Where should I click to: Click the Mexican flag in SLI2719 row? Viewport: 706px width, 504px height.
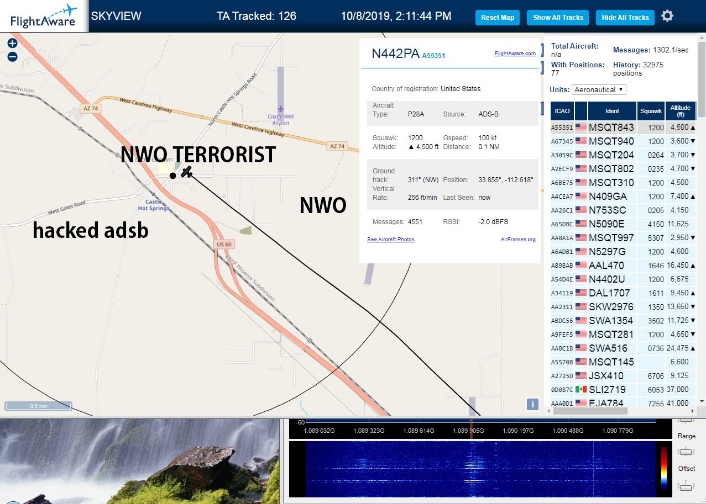tap(581, 390)
